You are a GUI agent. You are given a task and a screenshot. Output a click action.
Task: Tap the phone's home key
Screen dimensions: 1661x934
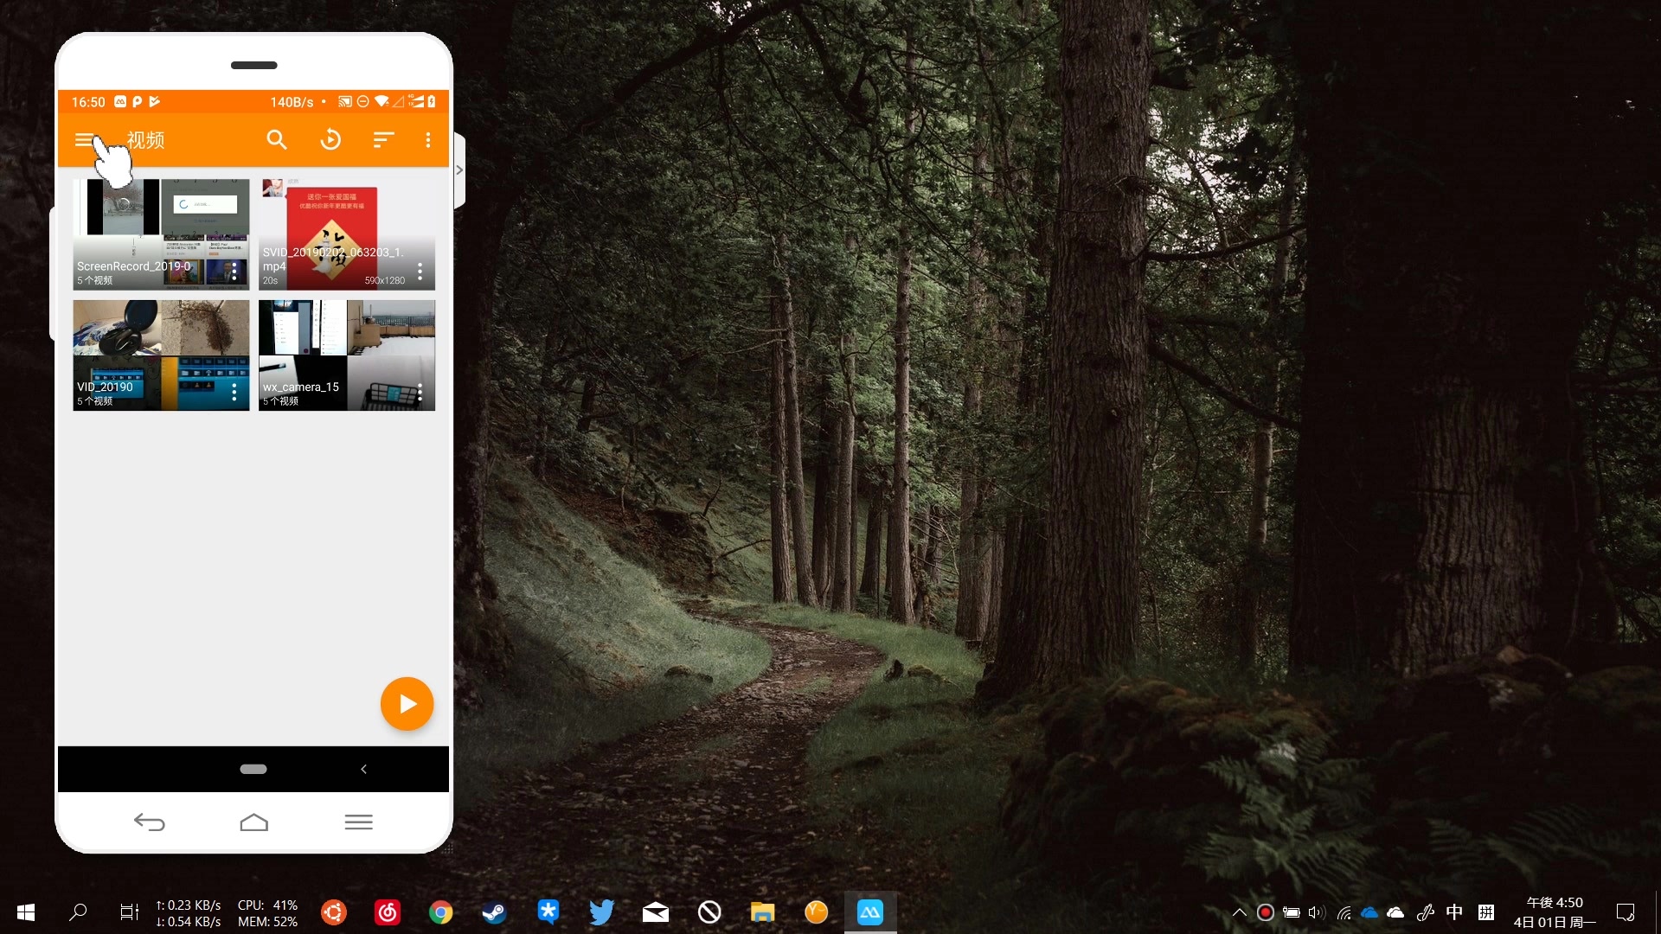(x=253, y=822)
